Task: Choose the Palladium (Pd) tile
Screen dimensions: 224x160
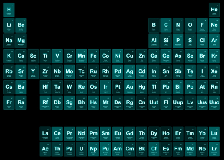Action: 118,72
